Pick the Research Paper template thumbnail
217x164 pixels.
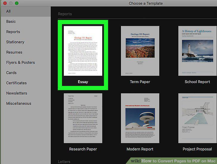click(x=83, y=118)
